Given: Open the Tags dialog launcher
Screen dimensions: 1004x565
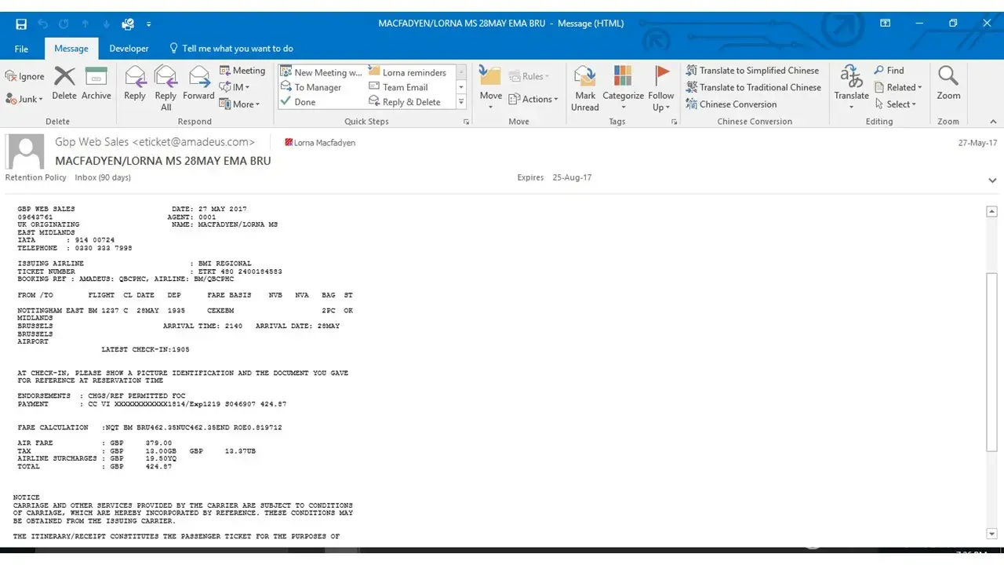Looking at the screenshot, I should click(x=674, y=122).
